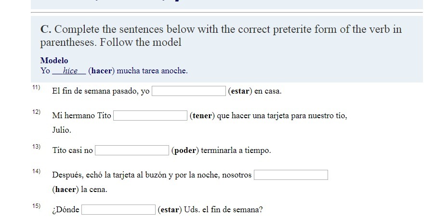
Task: Click the '(poder)' verb hint
Action: pos(185,151)
